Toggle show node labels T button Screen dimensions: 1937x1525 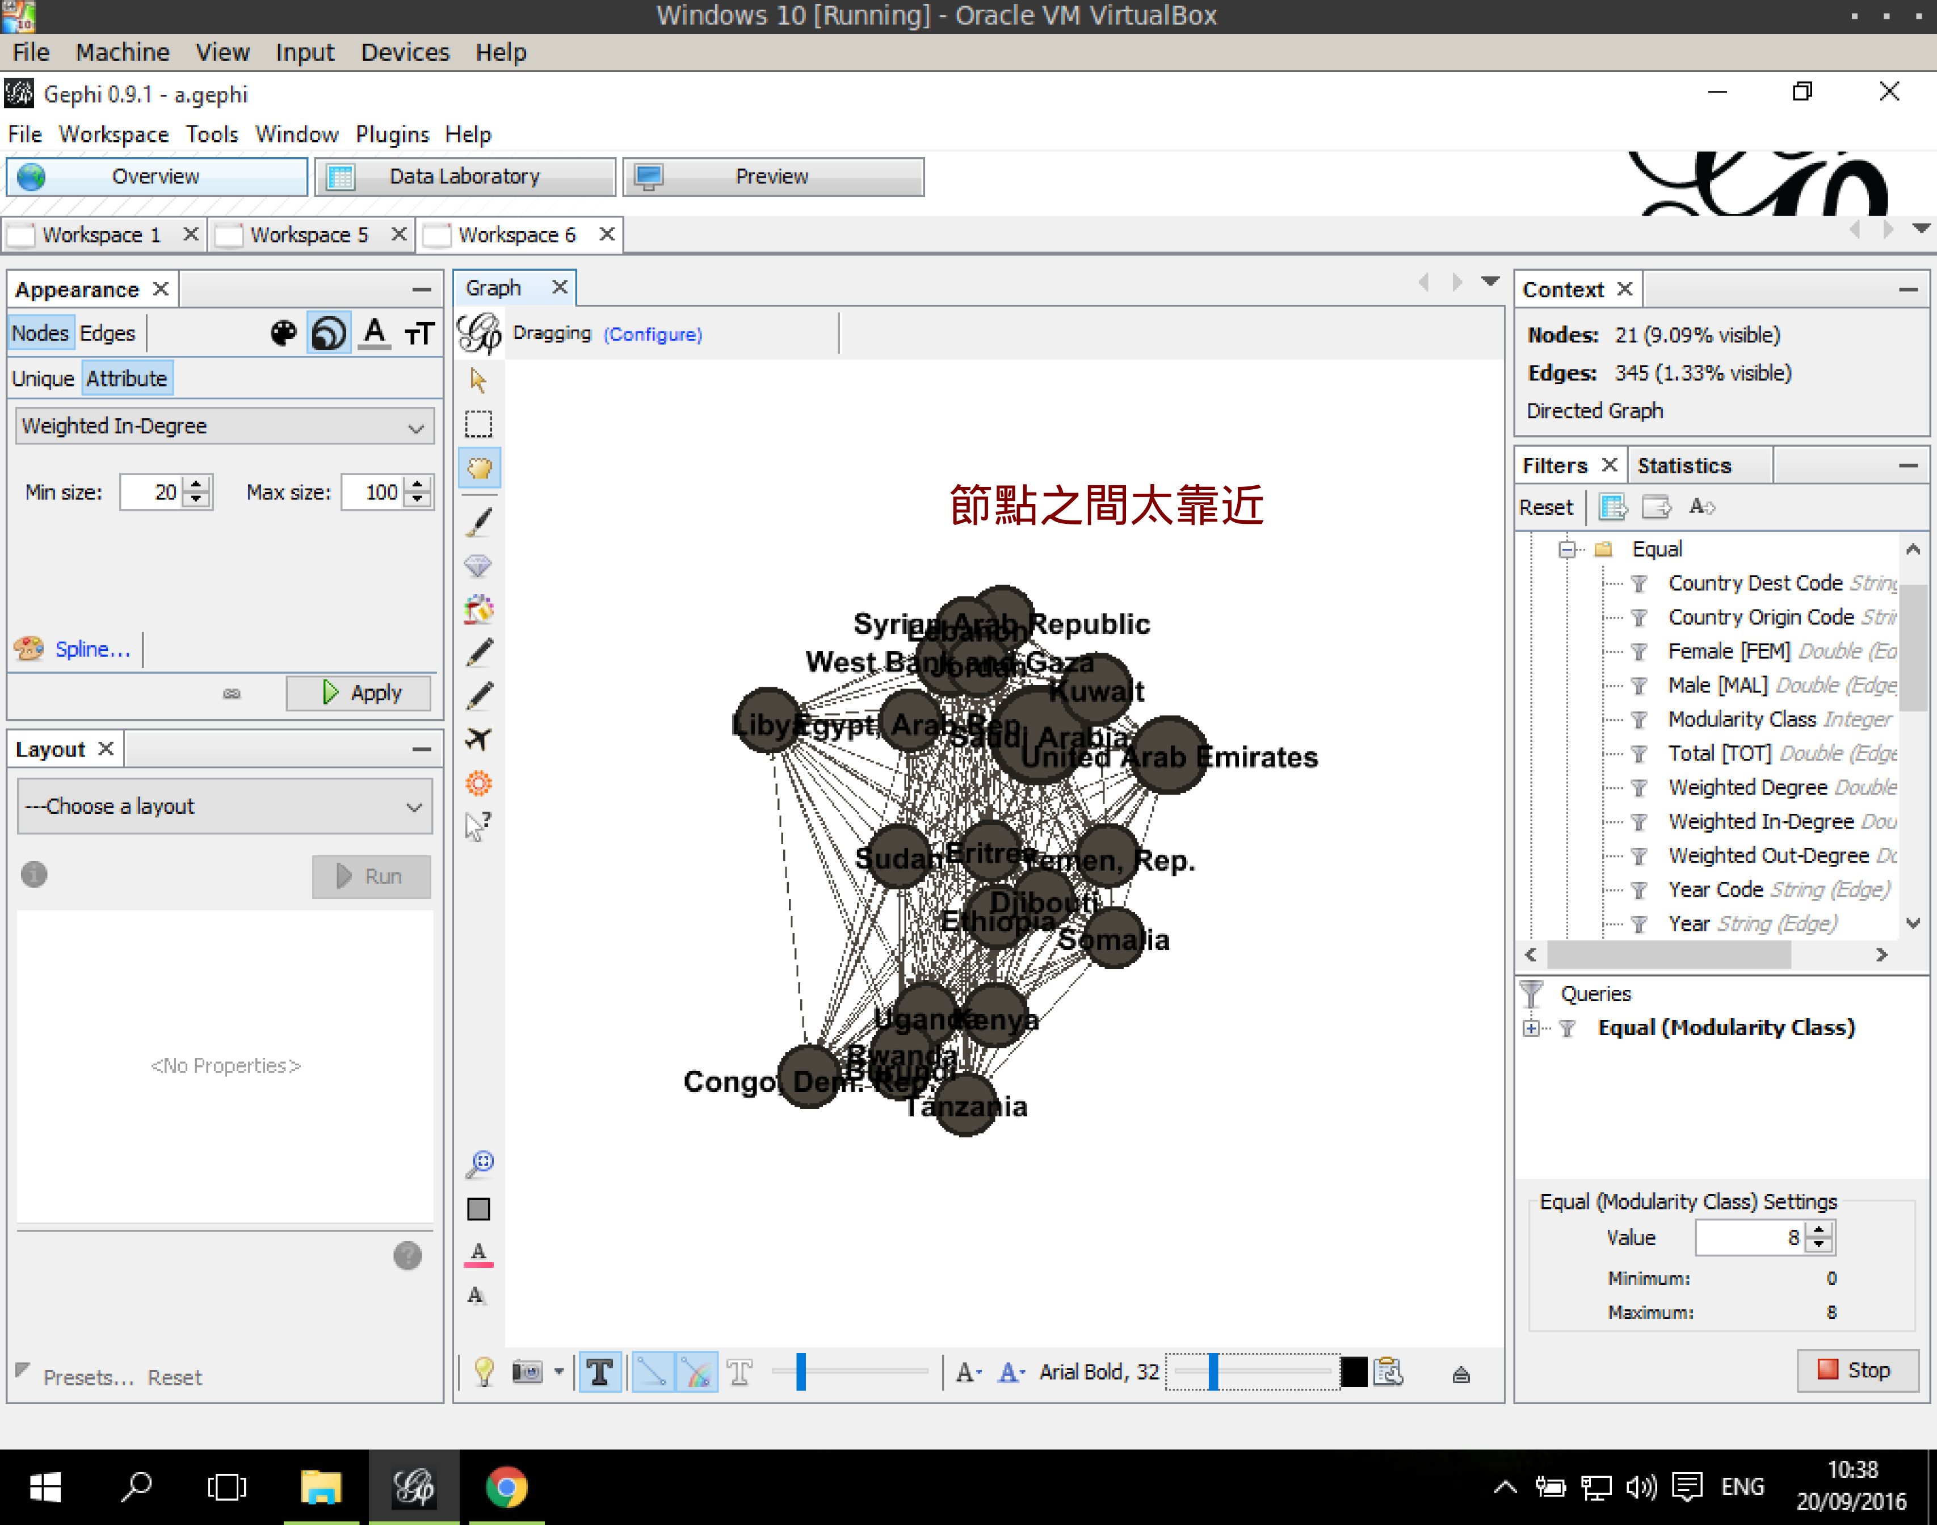tap(600, 1371)
